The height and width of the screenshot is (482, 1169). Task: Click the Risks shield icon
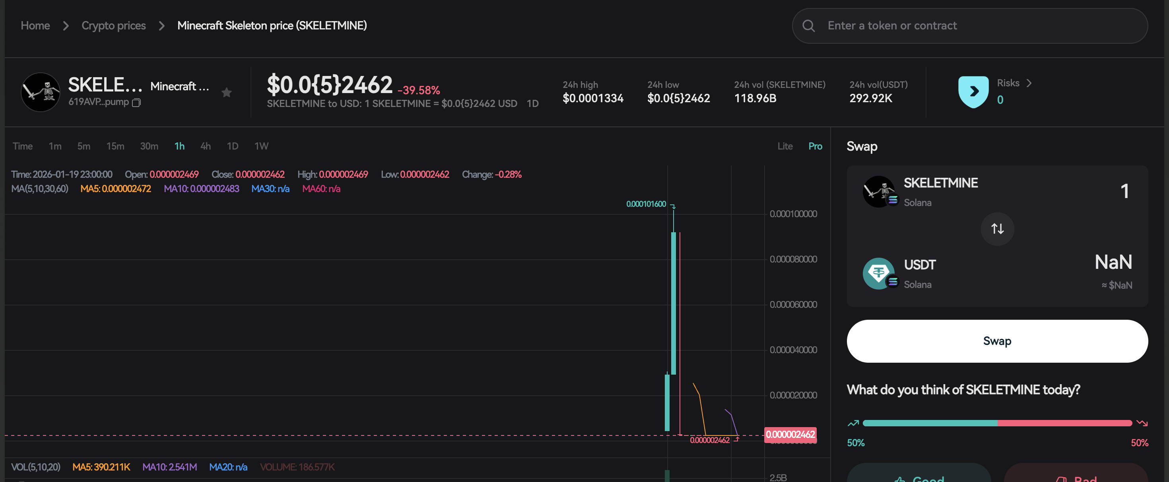click(x=973, y=92)
